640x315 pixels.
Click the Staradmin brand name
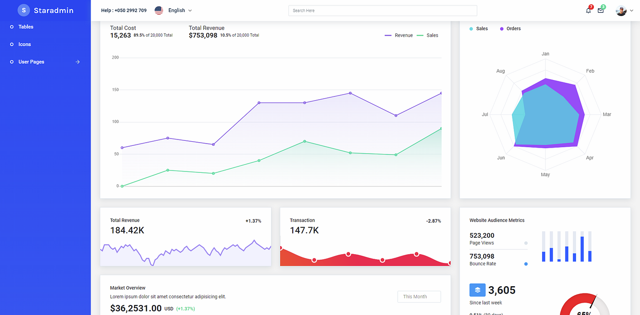(53, 11)
